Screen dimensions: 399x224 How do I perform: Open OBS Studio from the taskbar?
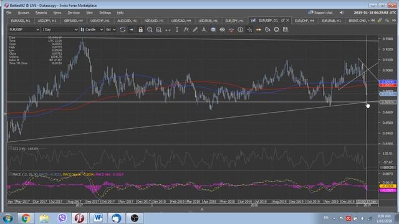[135, 218]
